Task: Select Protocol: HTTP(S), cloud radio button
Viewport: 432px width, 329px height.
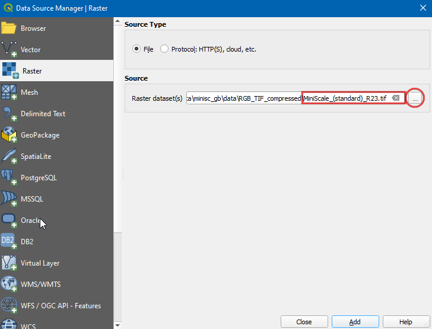Action: [164, 49]
